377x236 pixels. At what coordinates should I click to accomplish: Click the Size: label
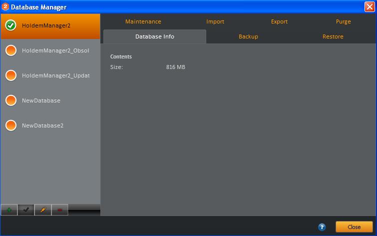(x=116, y=67)
